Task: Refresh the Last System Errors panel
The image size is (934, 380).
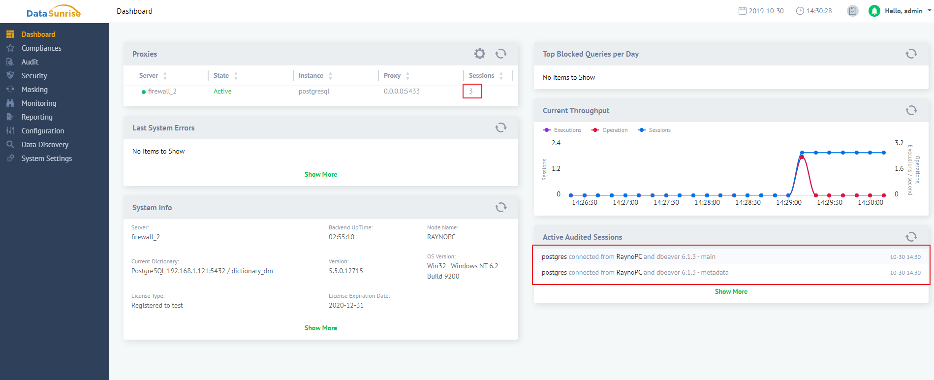Action: (500, 127)
